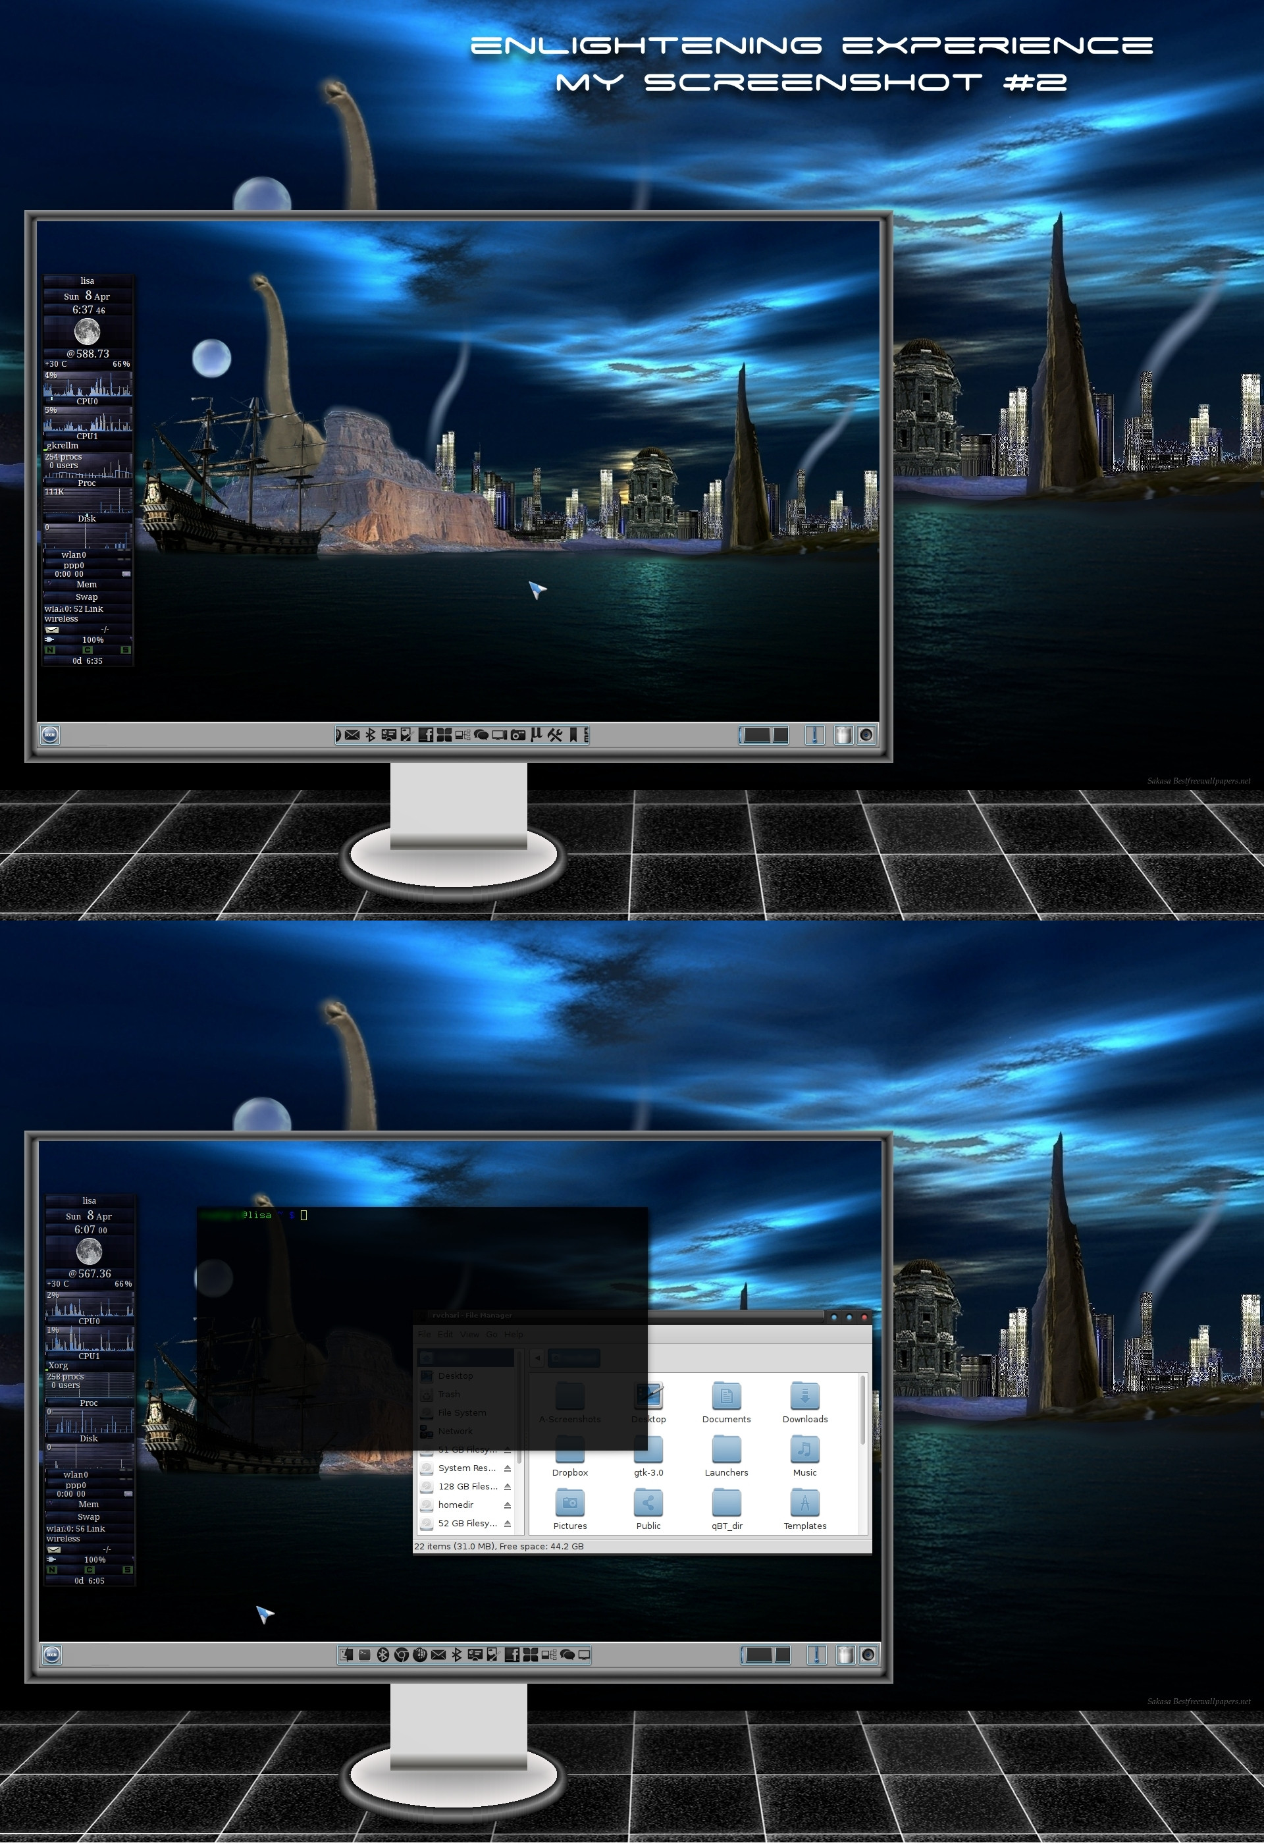The height and width of the screenshot is (1847, 1264).
Task: Open Desktop folder icon in file pane
Action: (648, 1404)
